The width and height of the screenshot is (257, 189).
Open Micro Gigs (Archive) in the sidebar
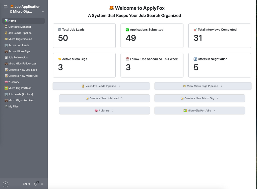point(23,100)
